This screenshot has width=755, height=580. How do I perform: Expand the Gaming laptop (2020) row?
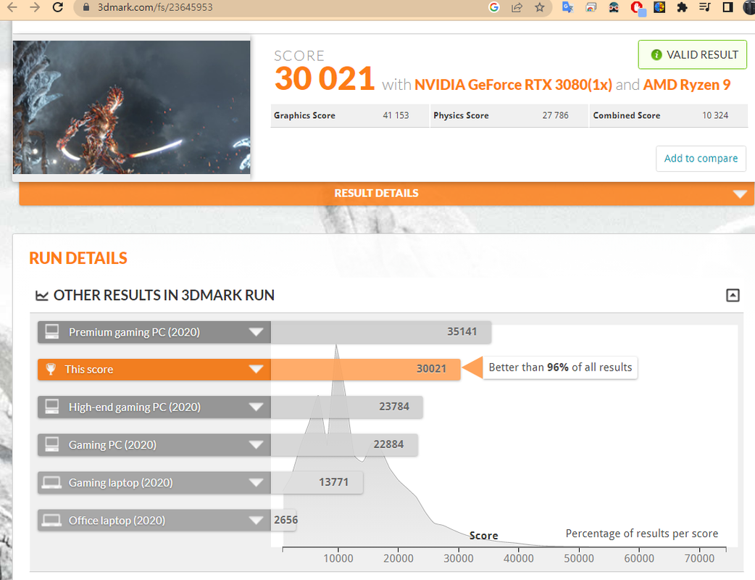(x=256, y=482)
